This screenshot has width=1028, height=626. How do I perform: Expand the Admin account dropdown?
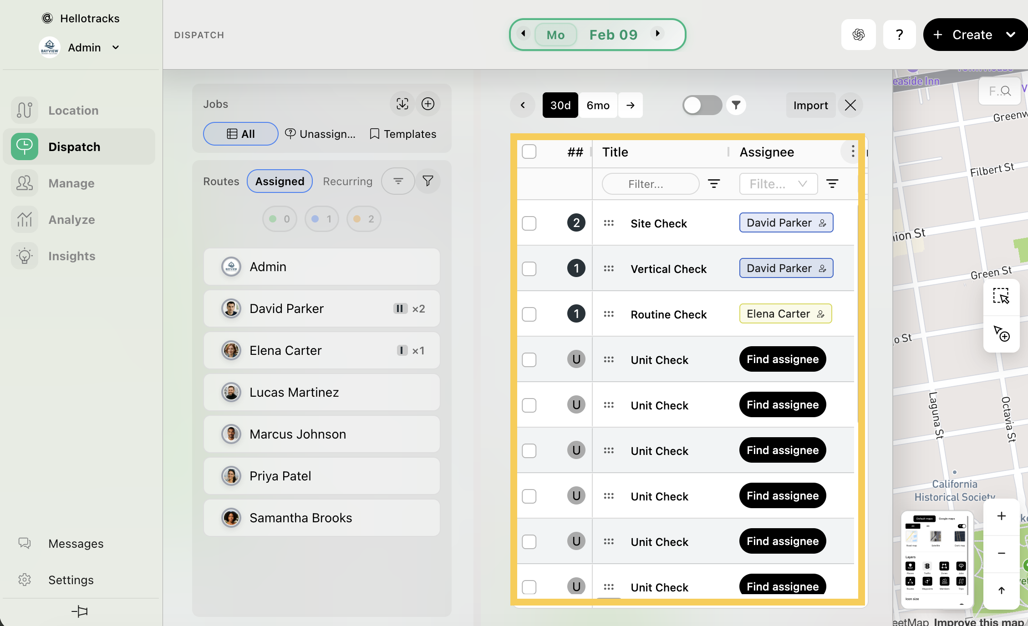[x=116, y=47]
